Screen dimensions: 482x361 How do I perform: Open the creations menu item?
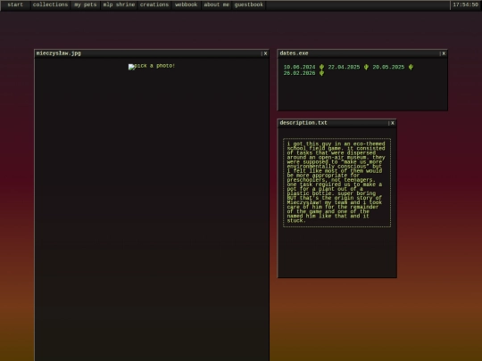coord(154,5)
